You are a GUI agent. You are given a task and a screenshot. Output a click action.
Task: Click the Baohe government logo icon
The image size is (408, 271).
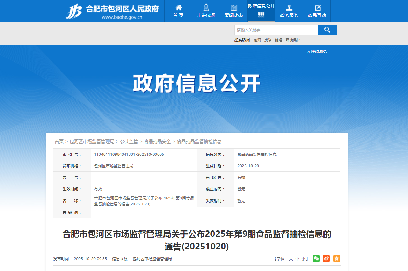click(x=74, y=11)
